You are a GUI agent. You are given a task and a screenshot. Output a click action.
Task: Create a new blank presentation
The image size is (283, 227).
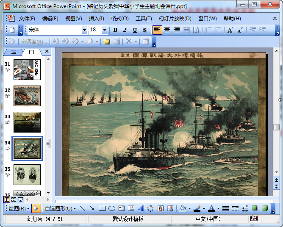[12, 30]
